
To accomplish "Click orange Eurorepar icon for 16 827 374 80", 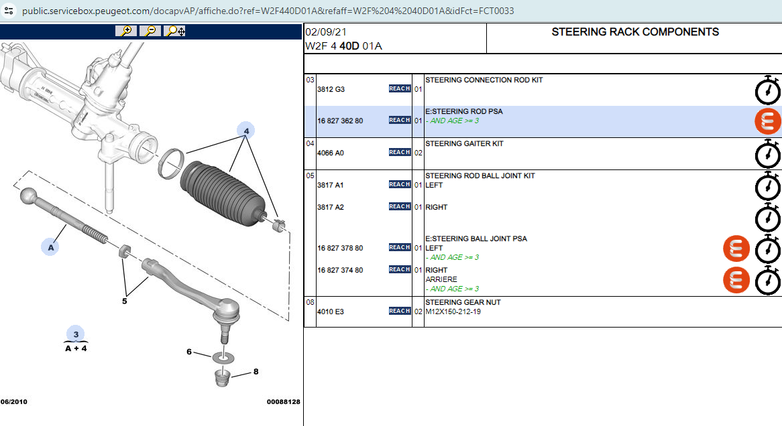I will tap(736, 280).
